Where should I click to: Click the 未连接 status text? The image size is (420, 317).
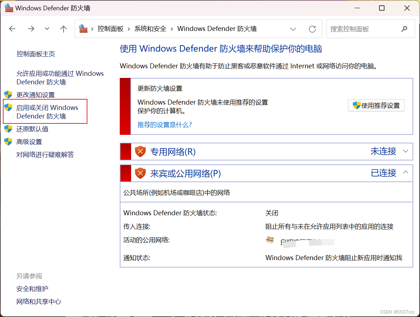click(383, 151)
